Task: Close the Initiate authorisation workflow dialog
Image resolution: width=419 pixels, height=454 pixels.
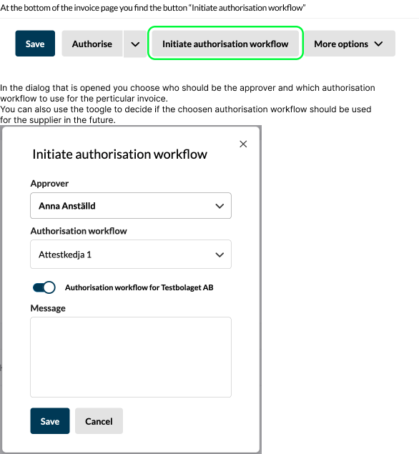Action: pos(243,144)
